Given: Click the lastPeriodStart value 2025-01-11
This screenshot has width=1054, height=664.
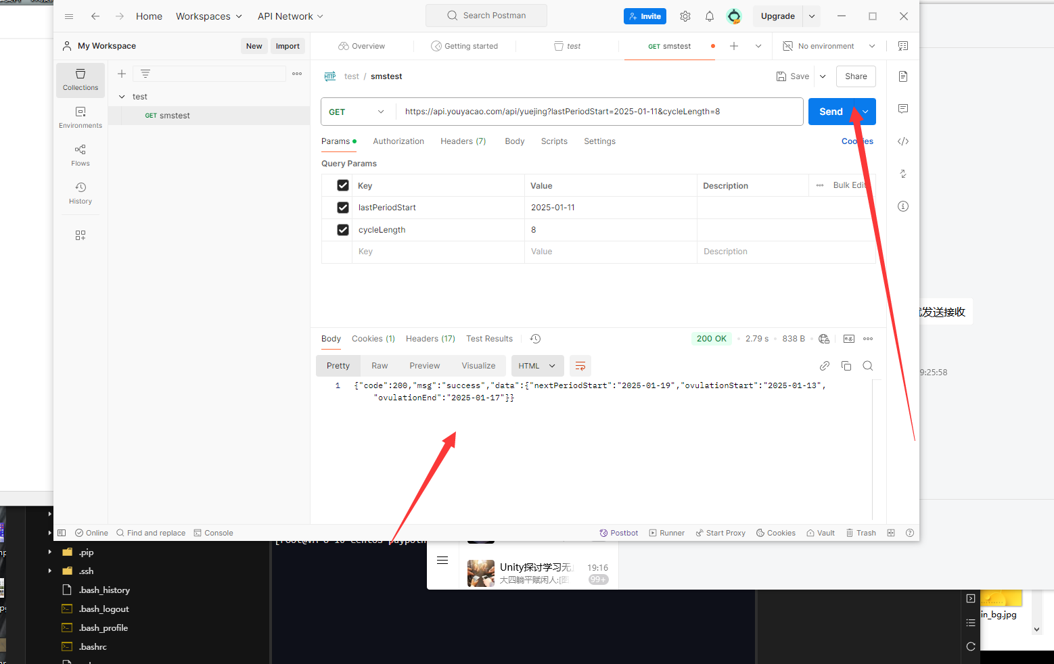Looking at the screenshot, I should coord(553,208).
